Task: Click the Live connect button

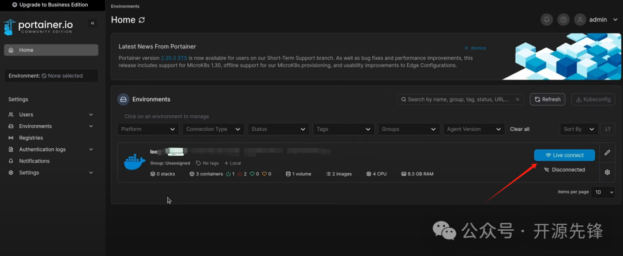Action: 564,155
